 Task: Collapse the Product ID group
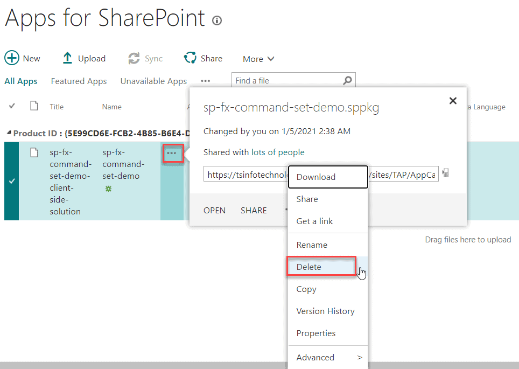click(9, 133)
